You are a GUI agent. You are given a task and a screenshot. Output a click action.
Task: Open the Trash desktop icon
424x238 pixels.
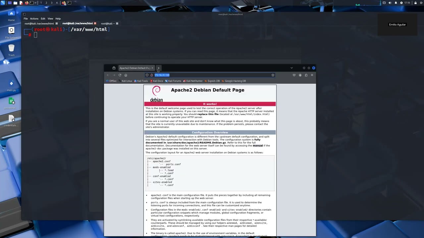[11, 50]
